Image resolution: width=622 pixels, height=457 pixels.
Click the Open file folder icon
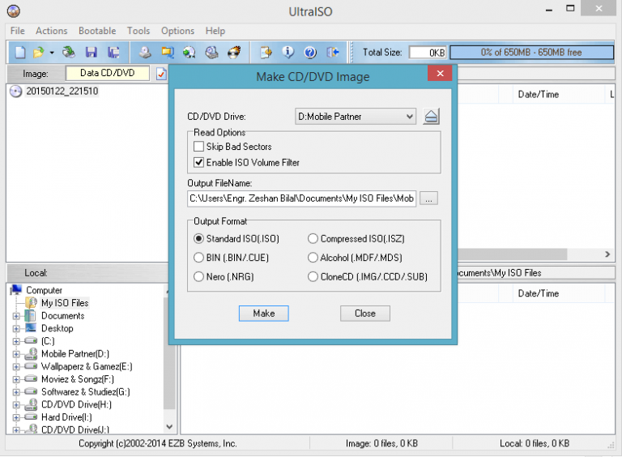(x=38, y=52)
